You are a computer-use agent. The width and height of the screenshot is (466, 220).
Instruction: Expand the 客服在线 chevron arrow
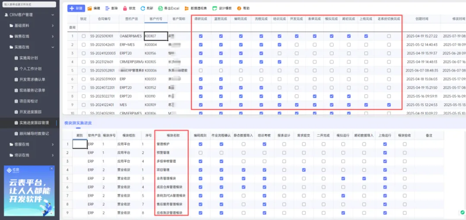click(x=53, y=144)
